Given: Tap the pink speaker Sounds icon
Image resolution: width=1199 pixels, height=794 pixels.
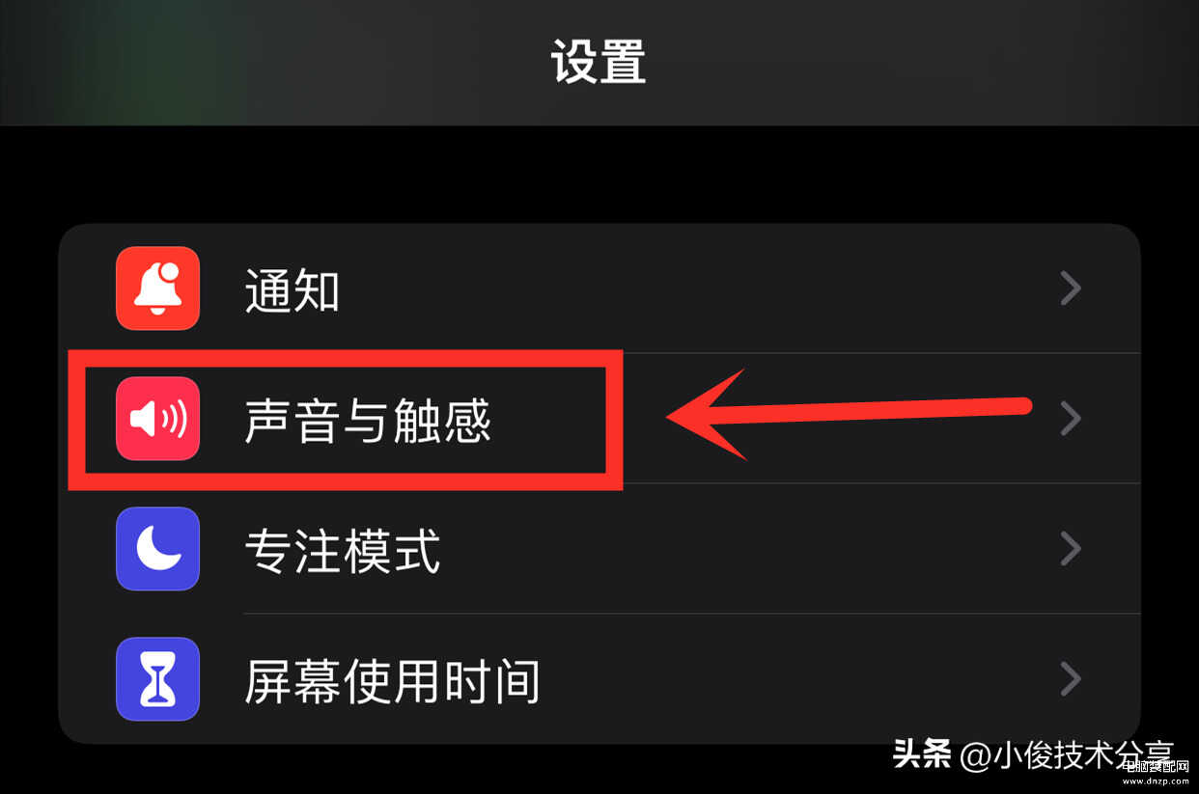Looking at the screenshot, I should [x=157, y=418].
